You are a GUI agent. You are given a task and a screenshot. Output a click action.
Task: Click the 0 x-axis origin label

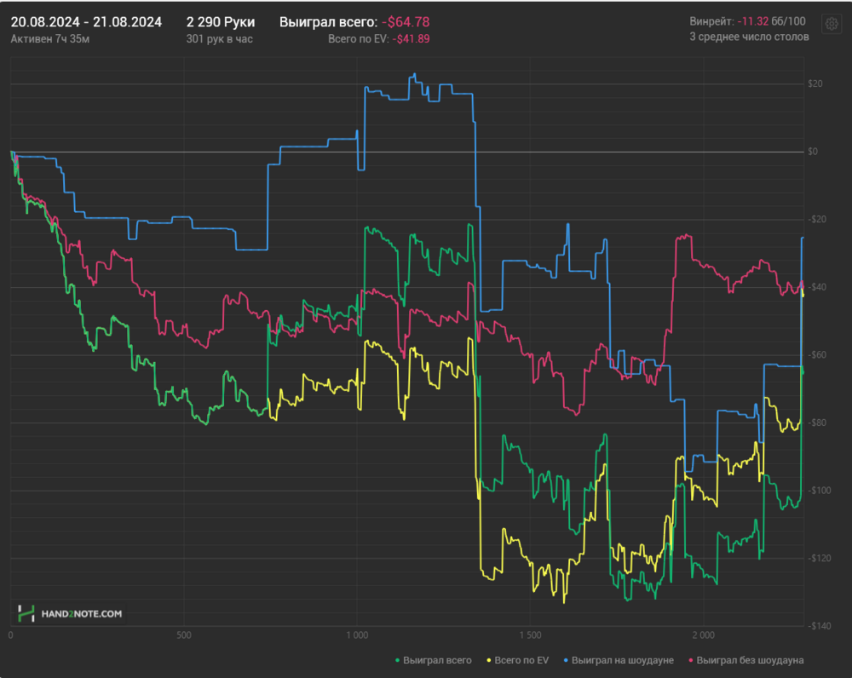(x=11, y=635)
